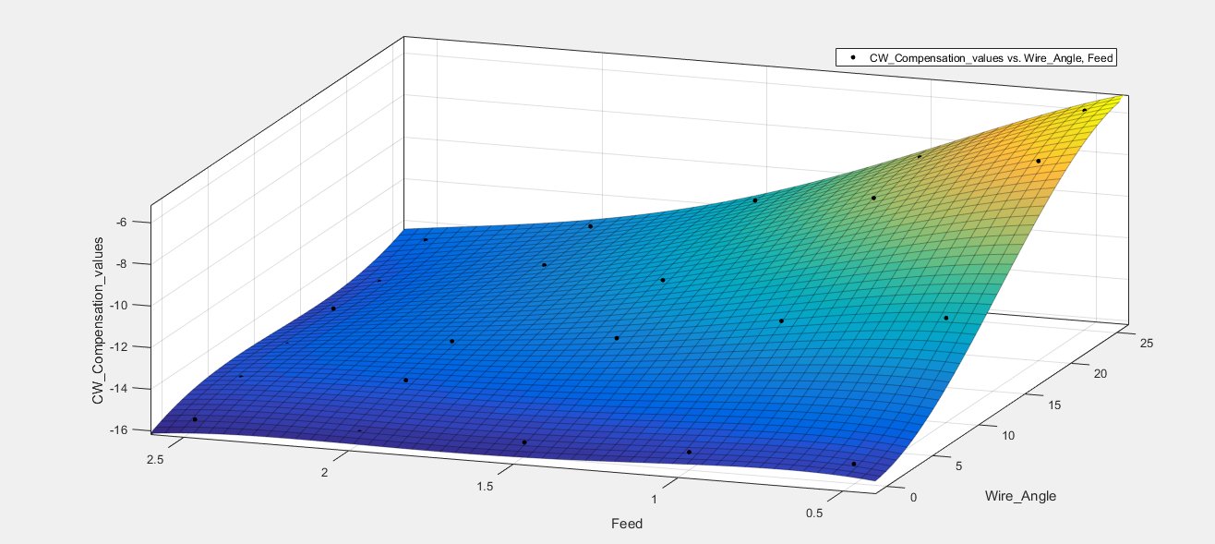1215x544 pixels.
Task: Click the vertical CW_Compensation_values axis label
Action: point(97,320)
